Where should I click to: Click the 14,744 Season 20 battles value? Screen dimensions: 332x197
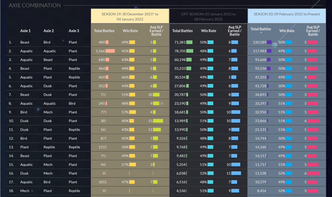pyautogui.click(x=261, y=138)
